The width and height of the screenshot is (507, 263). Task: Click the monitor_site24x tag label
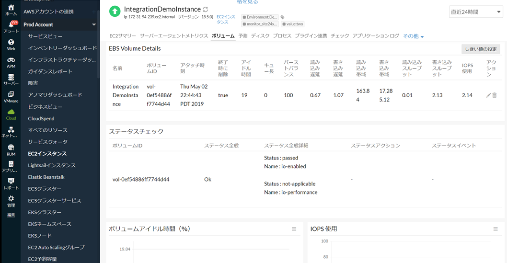pyautogui.click(x=261, y=24)
